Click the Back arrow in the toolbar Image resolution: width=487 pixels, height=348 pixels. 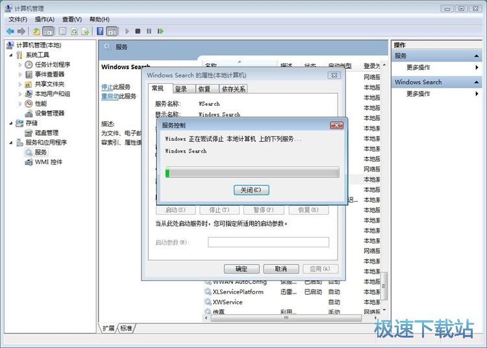click(x=10, y=31)
